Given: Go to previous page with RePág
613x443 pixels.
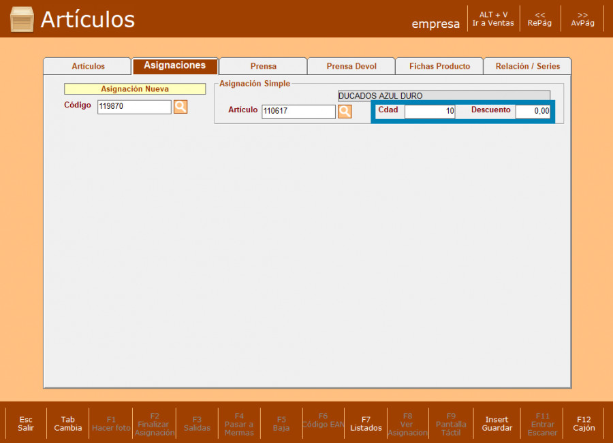Looking at the screenshot, I should [539, 19].
